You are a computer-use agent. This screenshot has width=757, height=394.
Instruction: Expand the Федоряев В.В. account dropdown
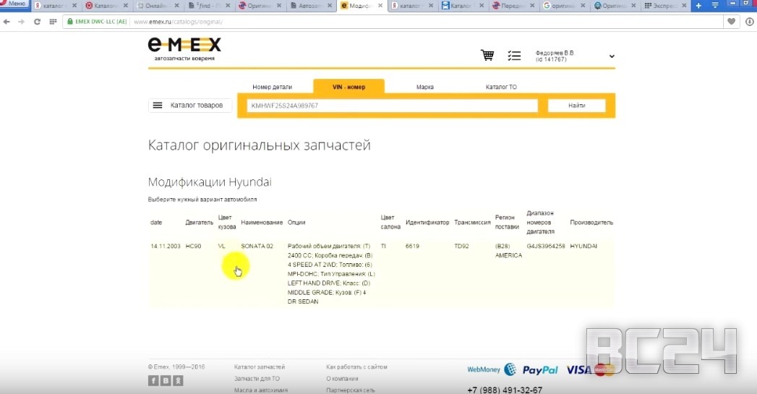pos(612,56)
